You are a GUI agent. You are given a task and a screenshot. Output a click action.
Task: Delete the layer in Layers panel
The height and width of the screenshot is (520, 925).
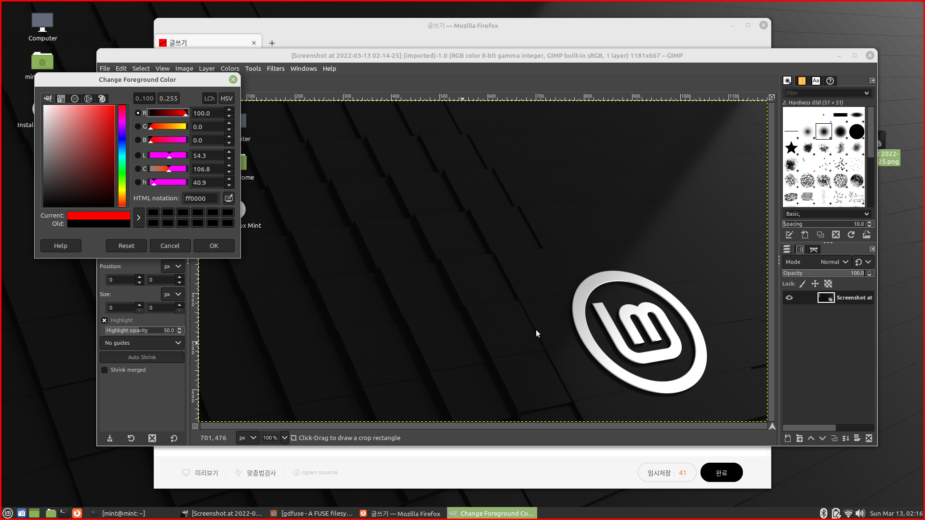[869, 438]
